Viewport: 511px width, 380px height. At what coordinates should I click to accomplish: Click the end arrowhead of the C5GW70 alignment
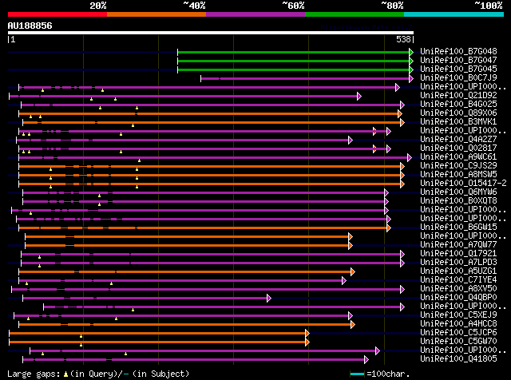point(307,342)
